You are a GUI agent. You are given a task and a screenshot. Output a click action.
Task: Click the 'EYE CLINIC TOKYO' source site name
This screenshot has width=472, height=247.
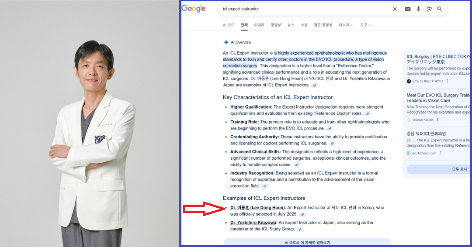(x=427, y=81)
